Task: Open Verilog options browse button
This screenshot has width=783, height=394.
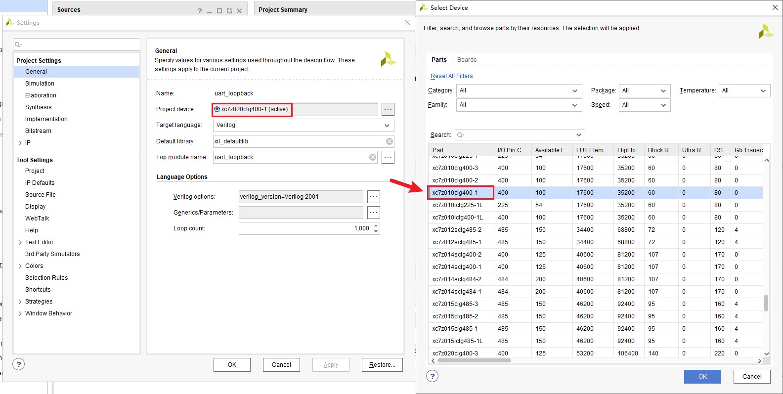Action: (x=374, y=197)
